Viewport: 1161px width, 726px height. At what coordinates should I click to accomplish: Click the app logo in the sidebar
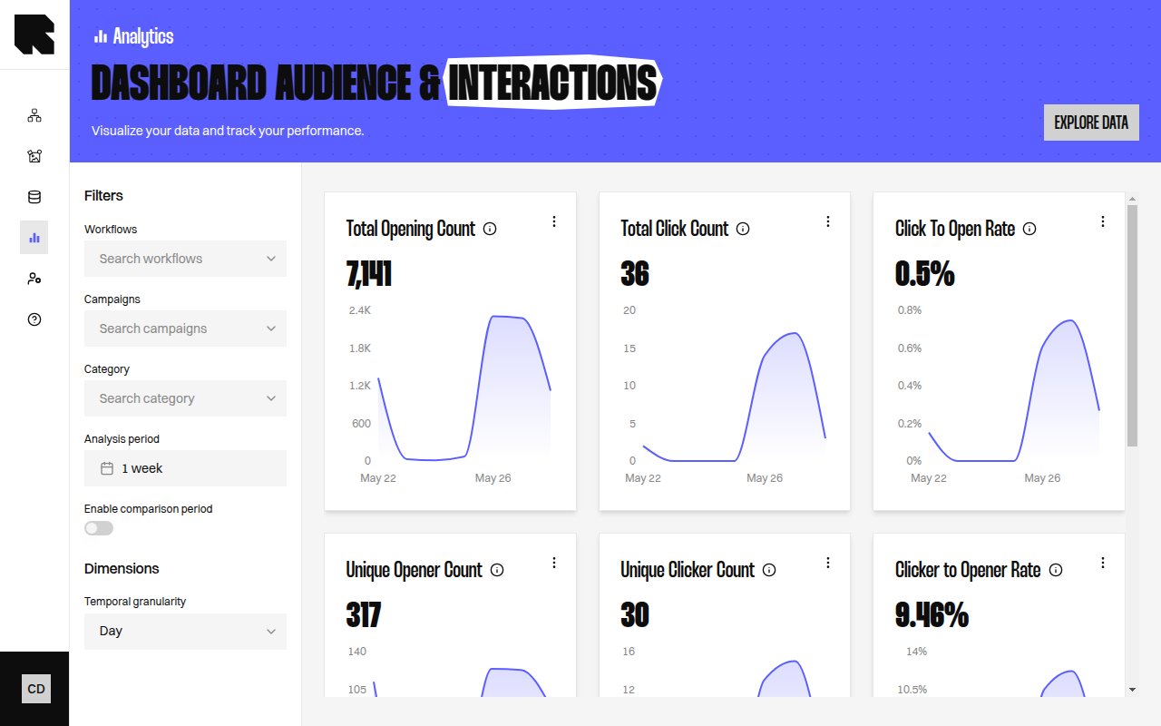(x=34, y=34)
